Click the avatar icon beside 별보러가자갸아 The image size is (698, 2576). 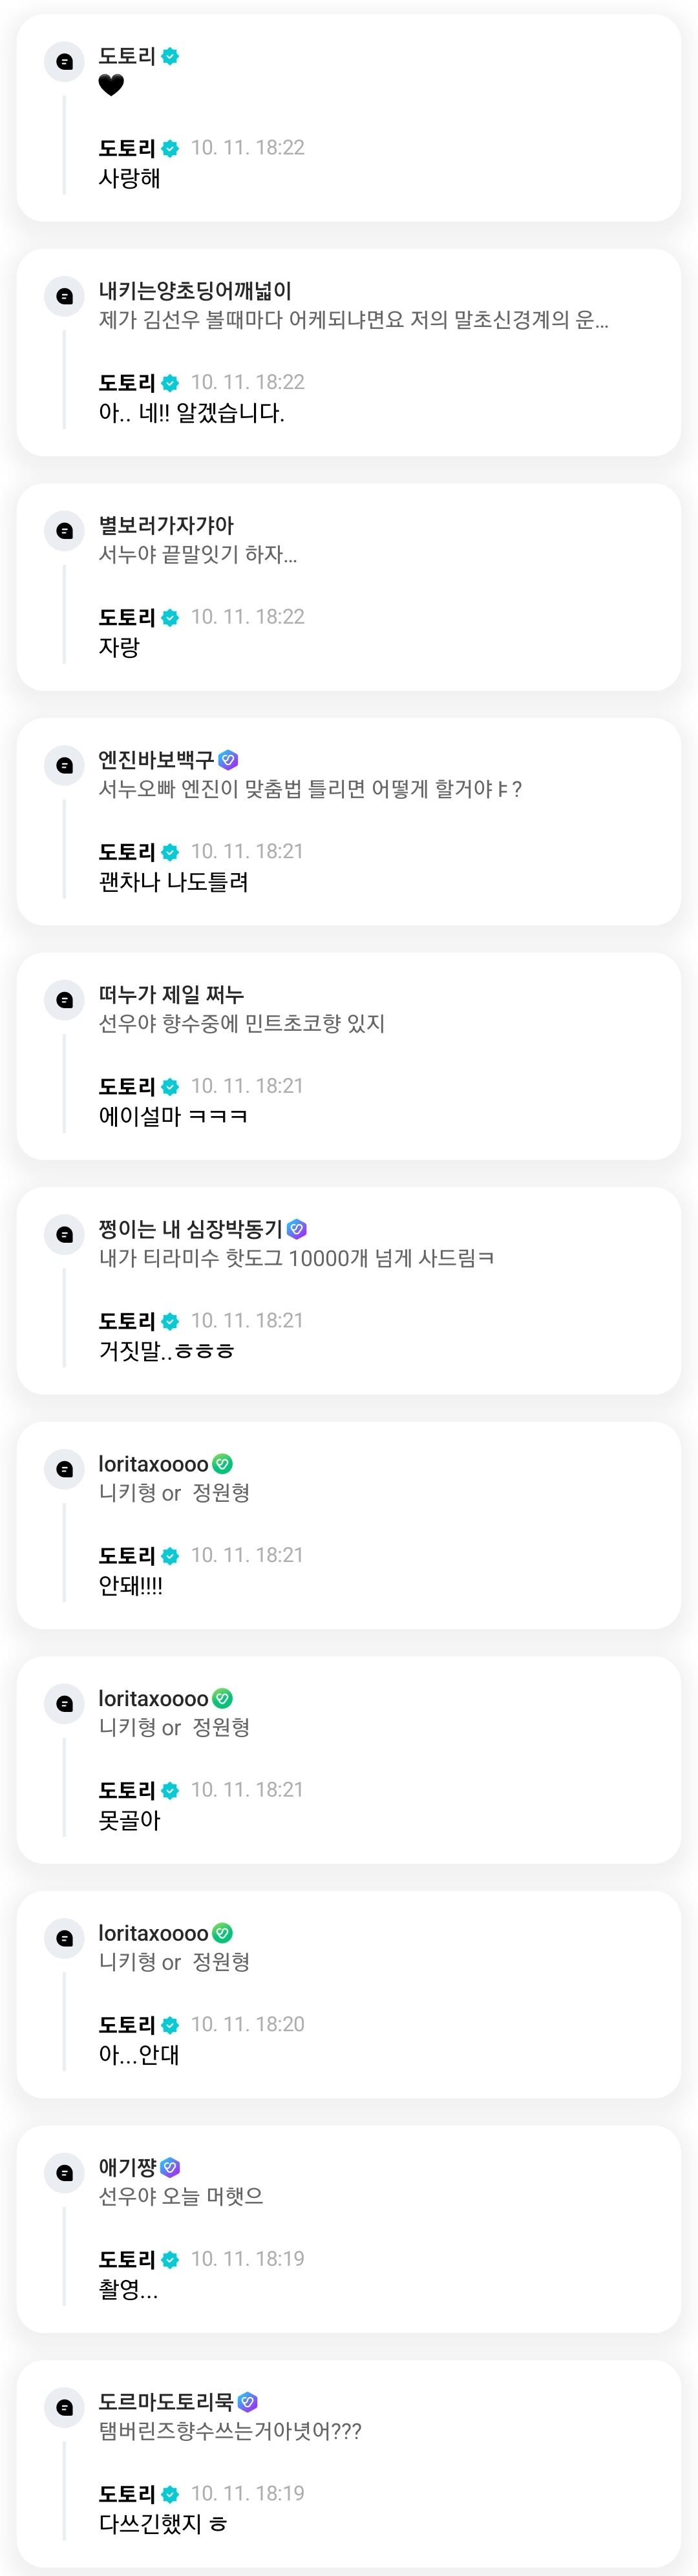click(x=65, y=531)
